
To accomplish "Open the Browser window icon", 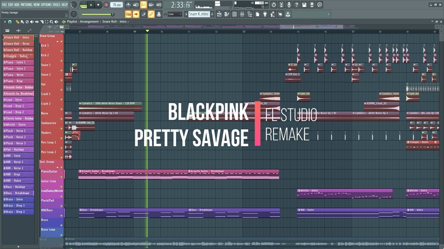I will [x=250, y=14].
